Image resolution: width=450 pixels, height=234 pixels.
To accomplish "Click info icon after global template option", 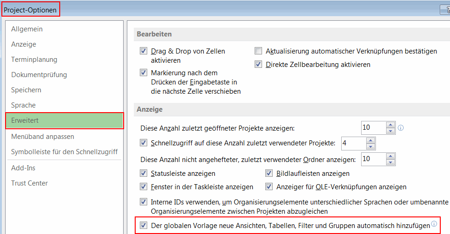I will pyautogui.click(x=434, y=224).
